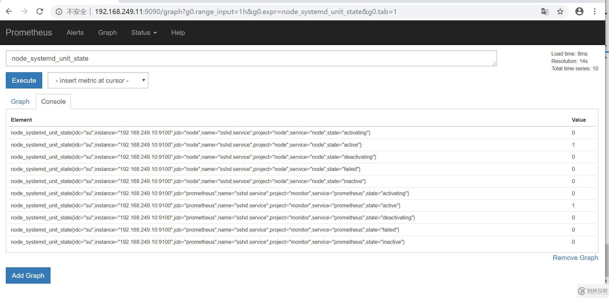Expand the Status dropdown menu

point(144,33)
